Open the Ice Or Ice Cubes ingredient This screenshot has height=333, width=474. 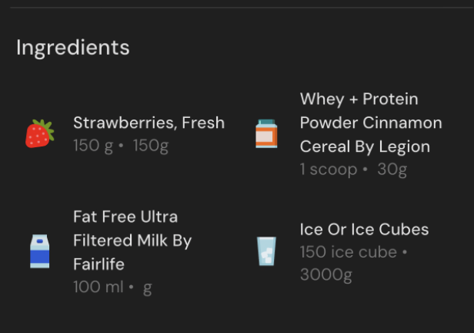click(364, 230)
